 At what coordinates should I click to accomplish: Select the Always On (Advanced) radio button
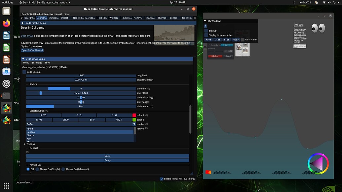coord(63,169)
